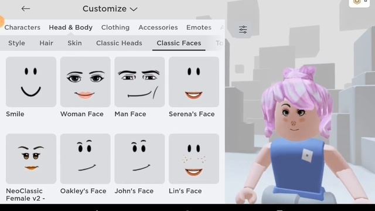Choose the Woman Face thumbnail

86,82
